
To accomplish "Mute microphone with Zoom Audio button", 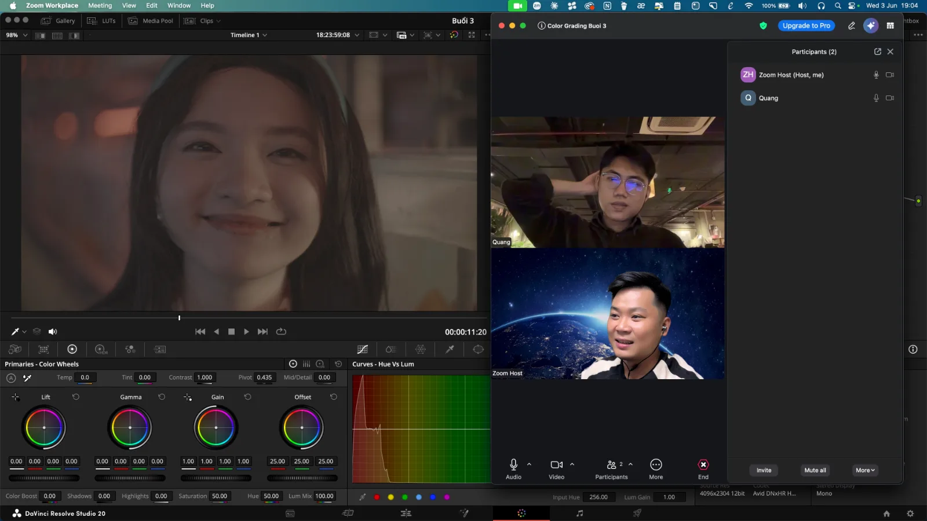I will coord(513,469).
